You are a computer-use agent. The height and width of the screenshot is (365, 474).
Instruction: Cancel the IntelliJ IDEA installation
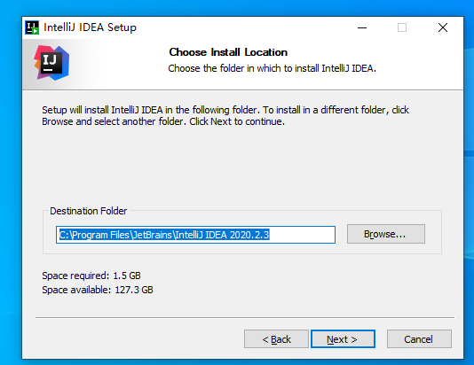tap(419, 339)
